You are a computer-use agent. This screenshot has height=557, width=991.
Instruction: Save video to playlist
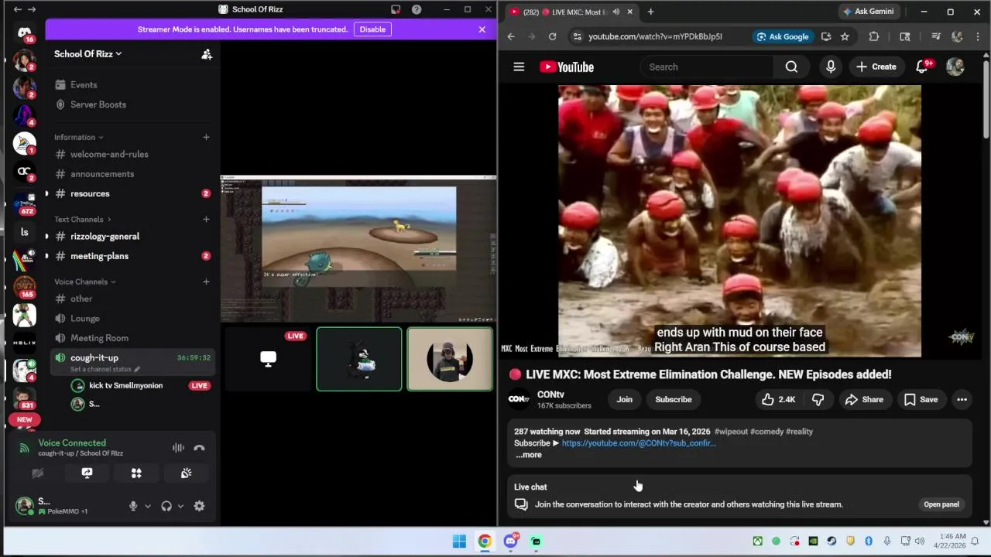(921, 399)
